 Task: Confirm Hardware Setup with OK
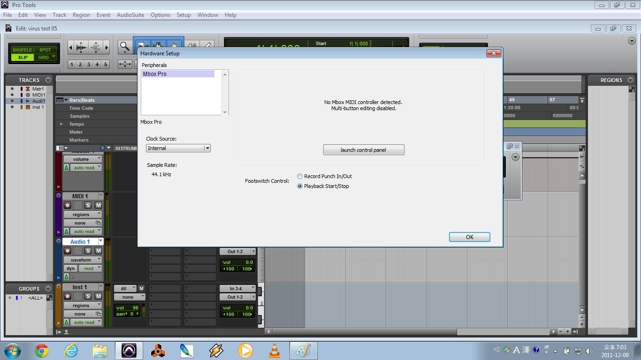point(469,237)
